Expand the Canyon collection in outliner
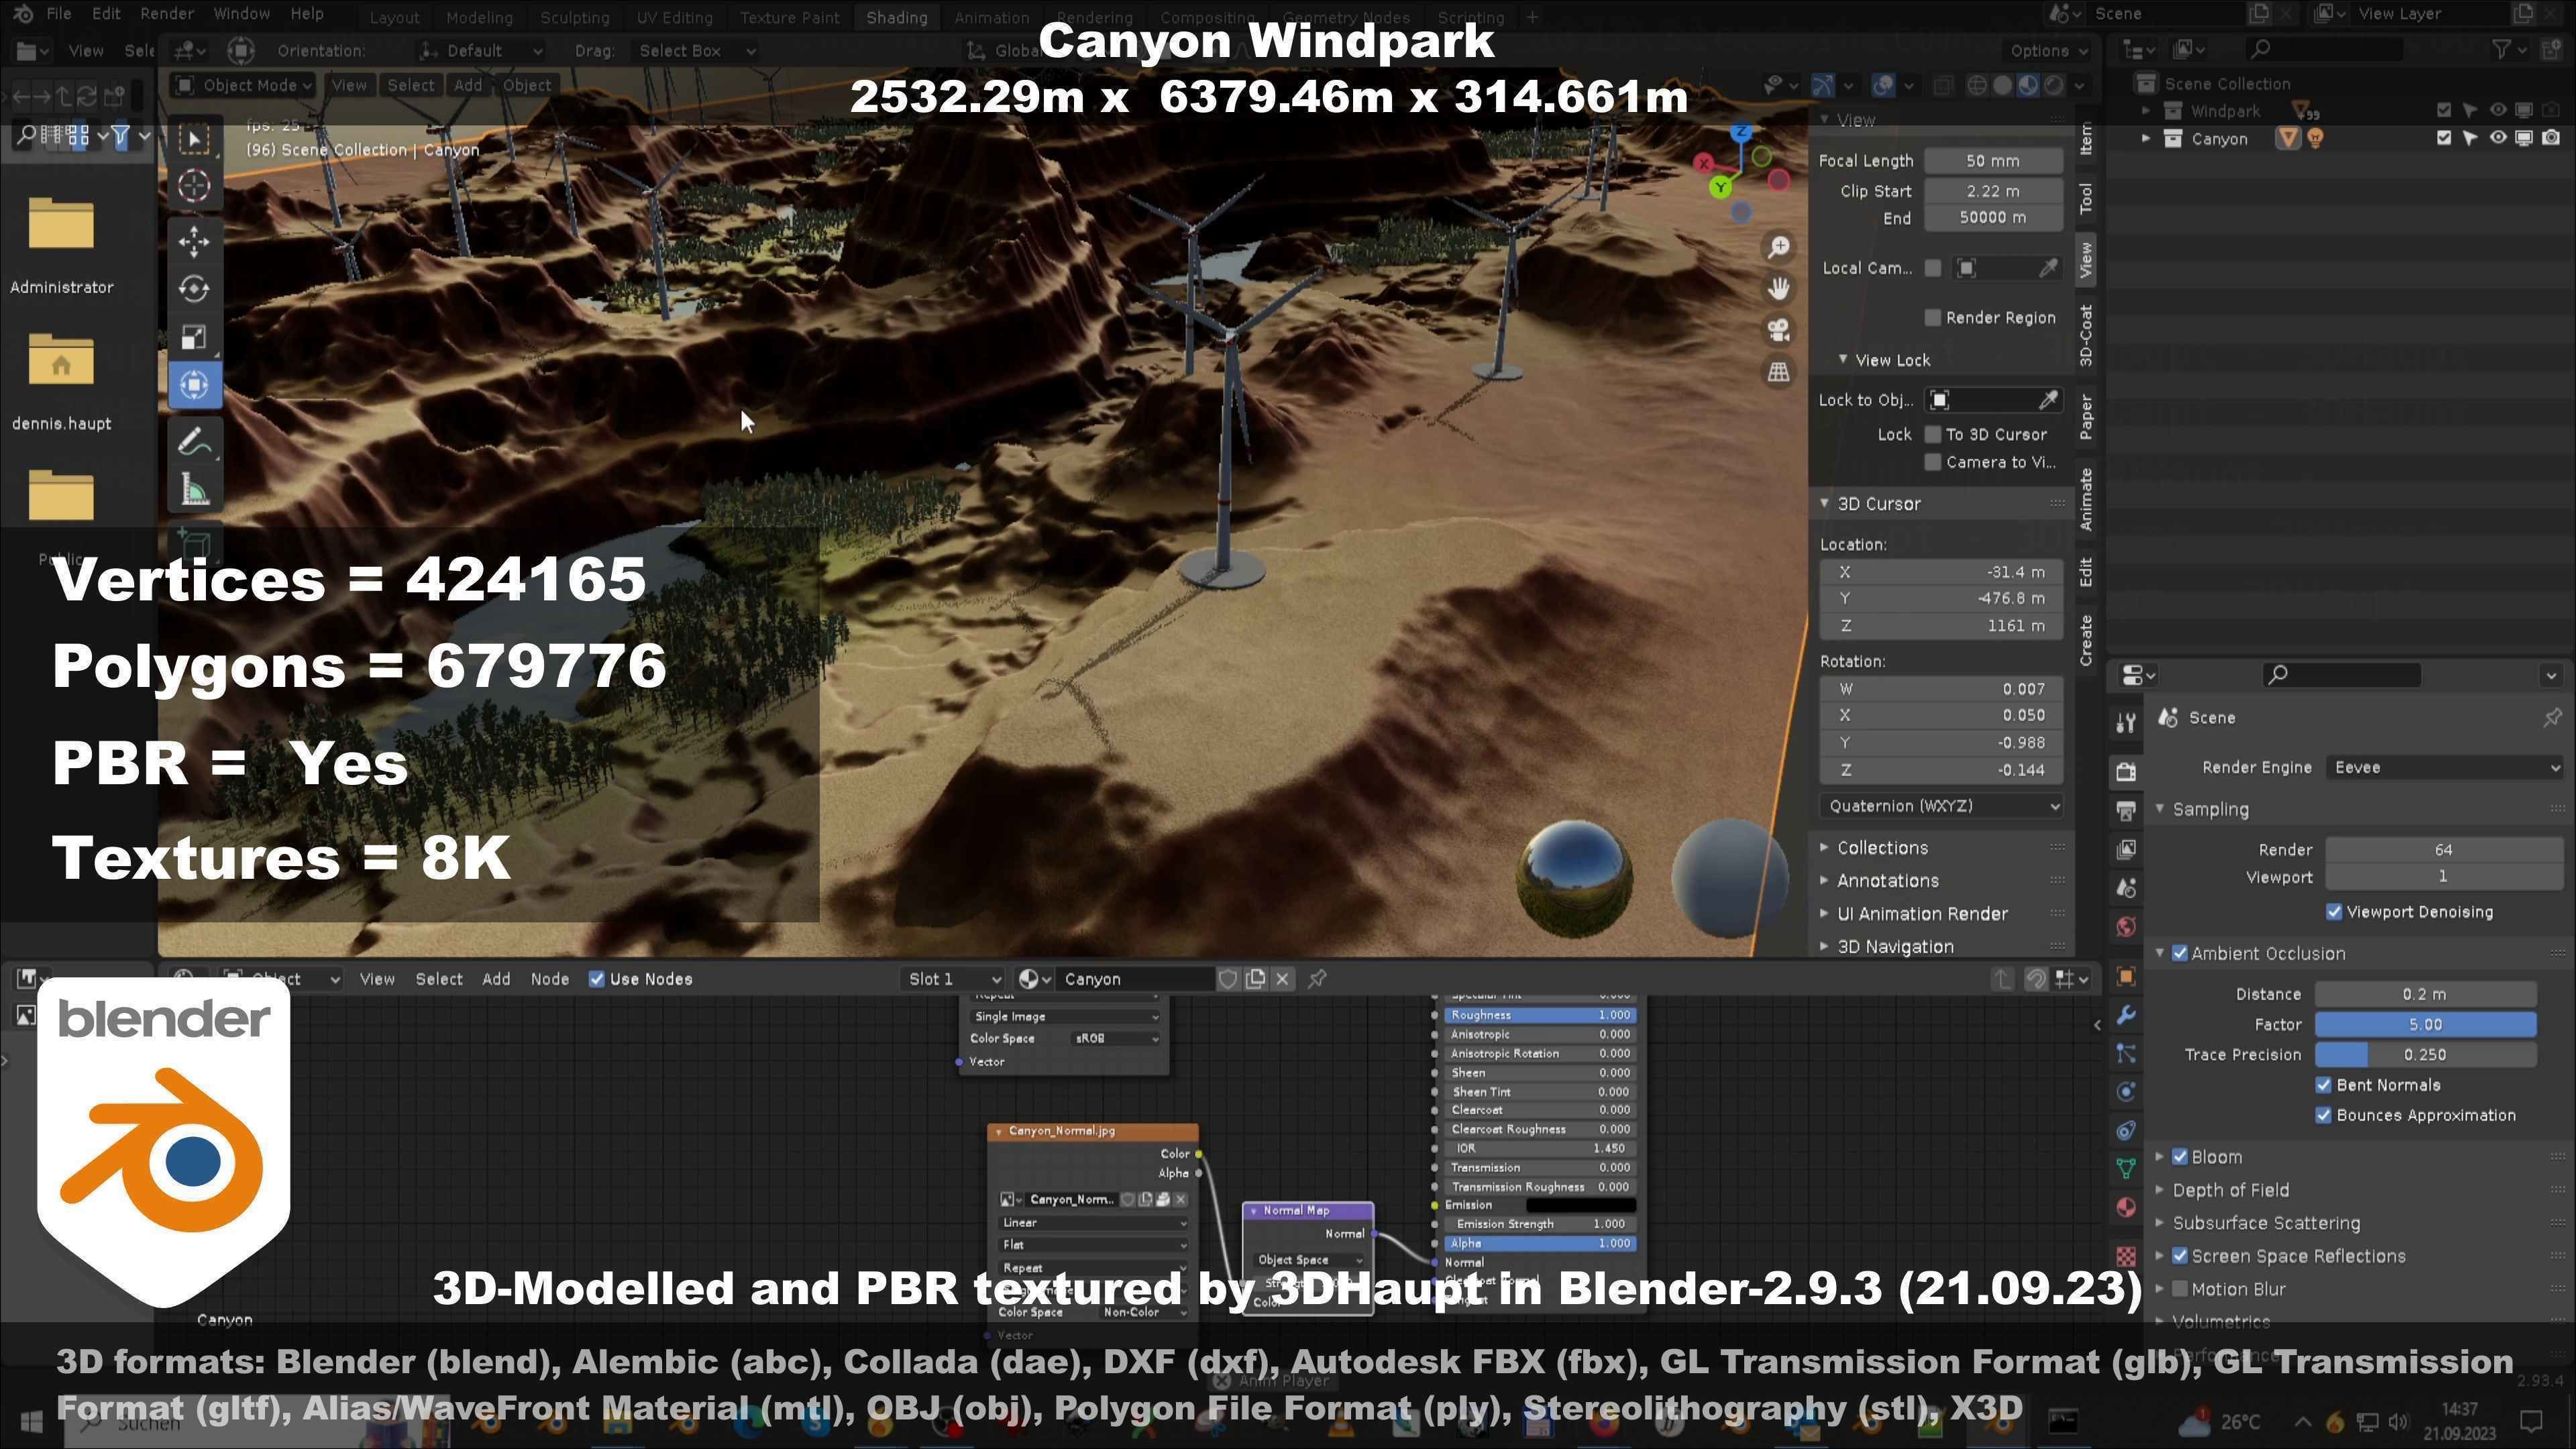The width and height of the screenshot is (2576, 1449). 2145,139
